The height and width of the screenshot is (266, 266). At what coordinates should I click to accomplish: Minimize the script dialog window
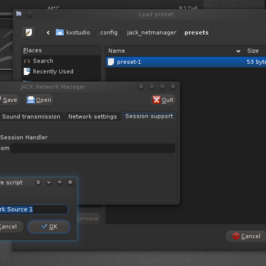click(49, 182)
